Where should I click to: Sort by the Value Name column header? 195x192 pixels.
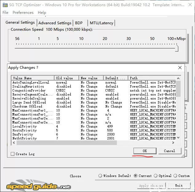pyautogui.click(x=33, y=78)
